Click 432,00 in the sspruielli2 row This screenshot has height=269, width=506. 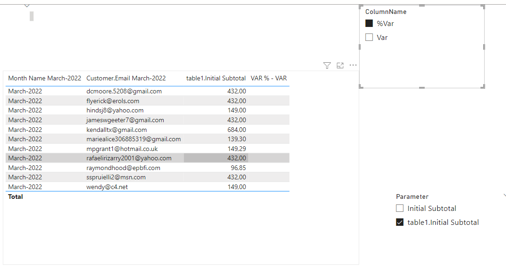point(237,177)
